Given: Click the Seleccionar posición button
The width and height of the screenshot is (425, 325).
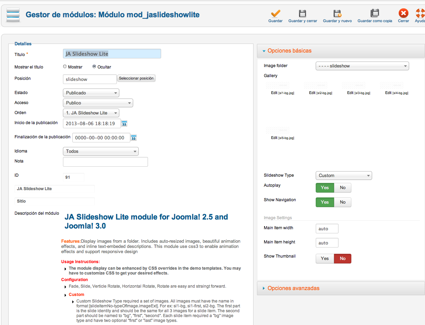Looking at the screenshot, I should (136, 78).
